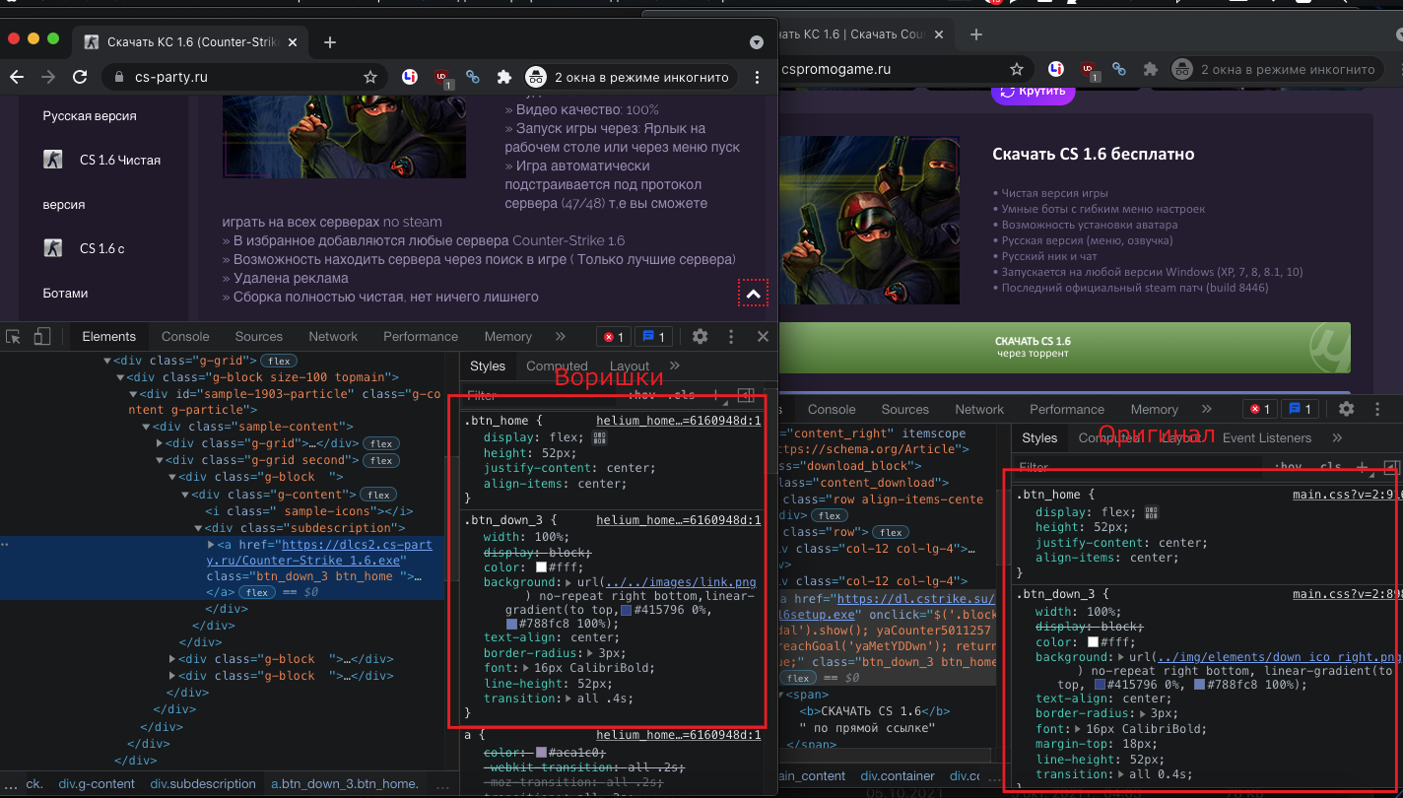This screenshot has height=798, width=1403.
Task: Collapse the div class="g-grid" node
Action: (109, 362)
